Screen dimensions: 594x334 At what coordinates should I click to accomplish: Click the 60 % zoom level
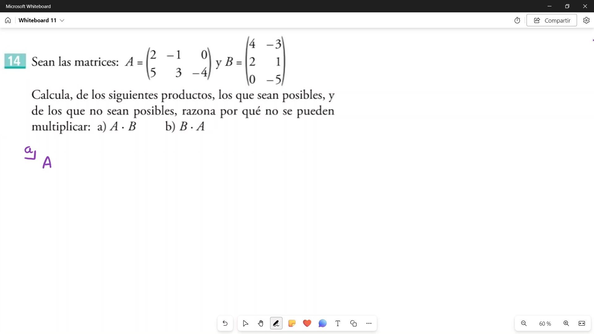(545, 324)
